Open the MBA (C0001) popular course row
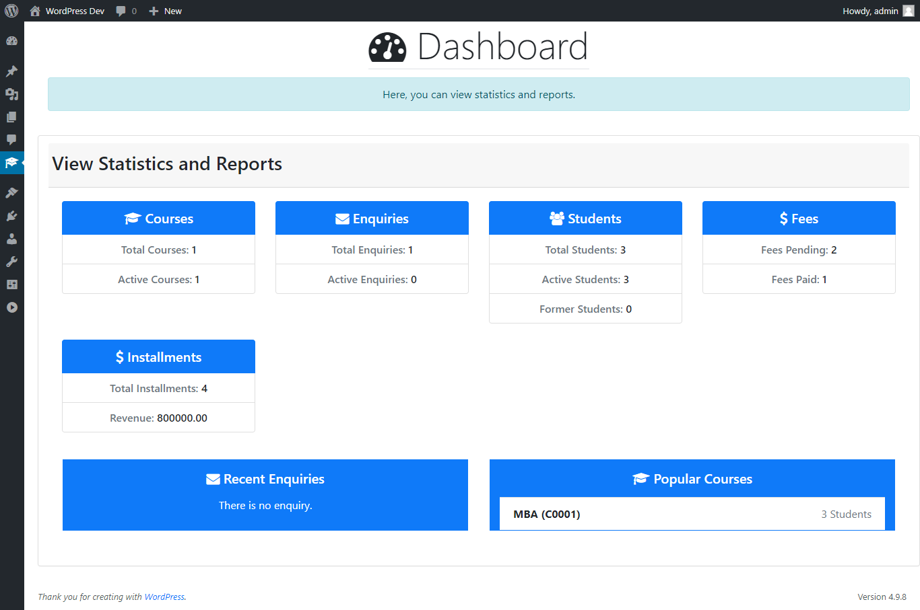920x610 pixels. pos(692,514)
